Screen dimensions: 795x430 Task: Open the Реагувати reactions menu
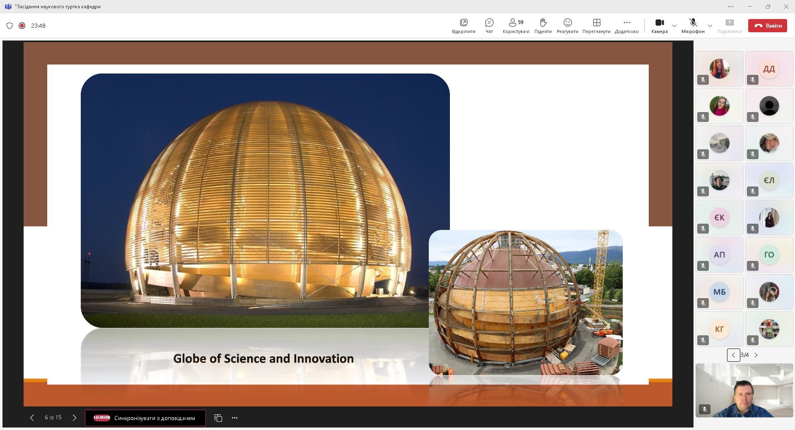pyautogui.click(x=568, y=26)
